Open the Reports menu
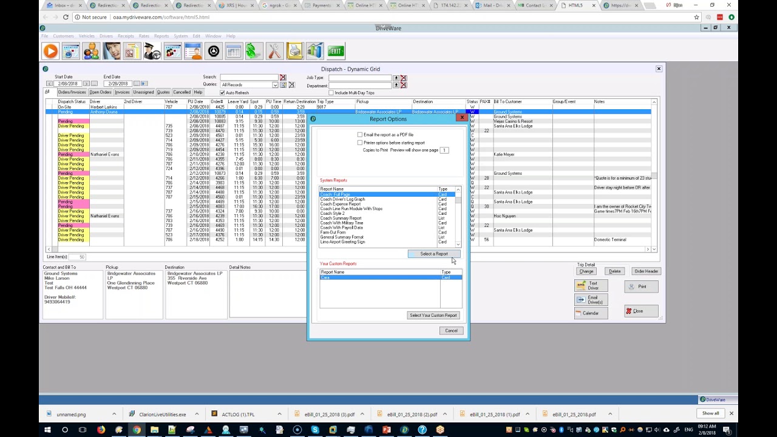The height and width of the screenshot is (437, 777). click(161, 36)
